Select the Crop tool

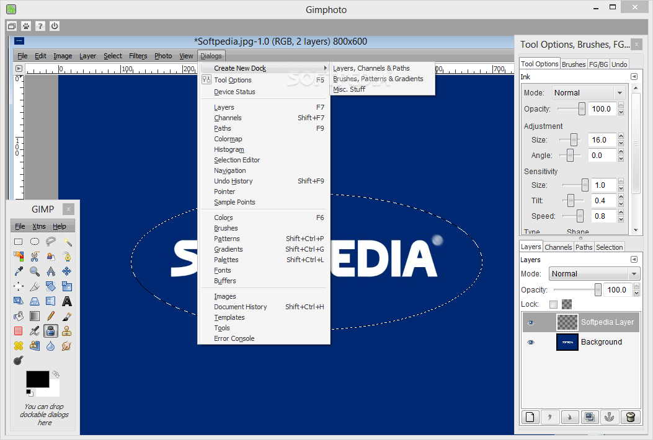(x=35, y=286)
